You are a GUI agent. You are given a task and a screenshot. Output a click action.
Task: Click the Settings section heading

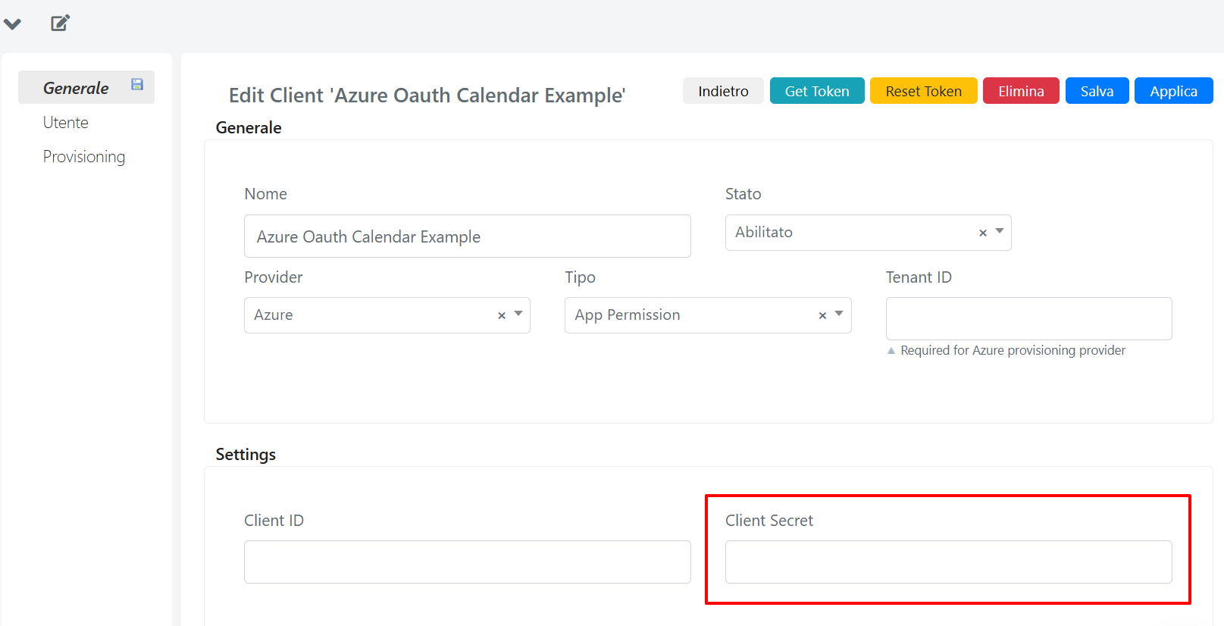point(246,454)
